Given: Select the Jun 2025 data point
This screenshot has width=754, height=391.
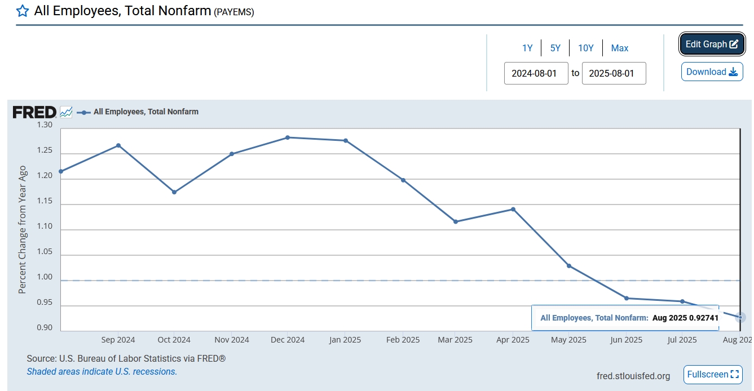Looking at the screenshot, I should point(627,298).
